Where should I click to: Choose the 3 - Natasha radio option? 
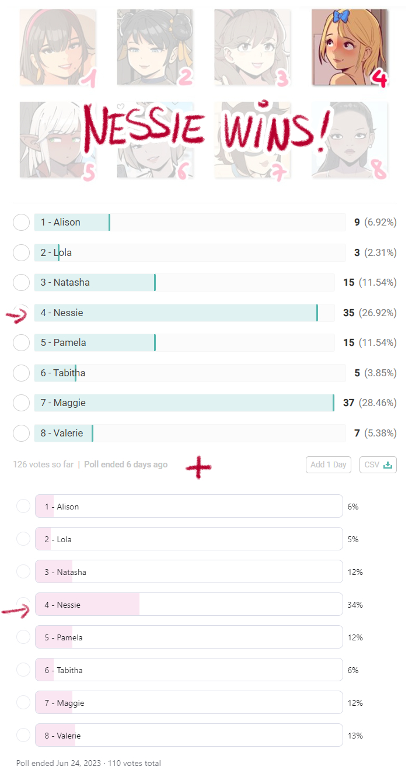[21, 282]
